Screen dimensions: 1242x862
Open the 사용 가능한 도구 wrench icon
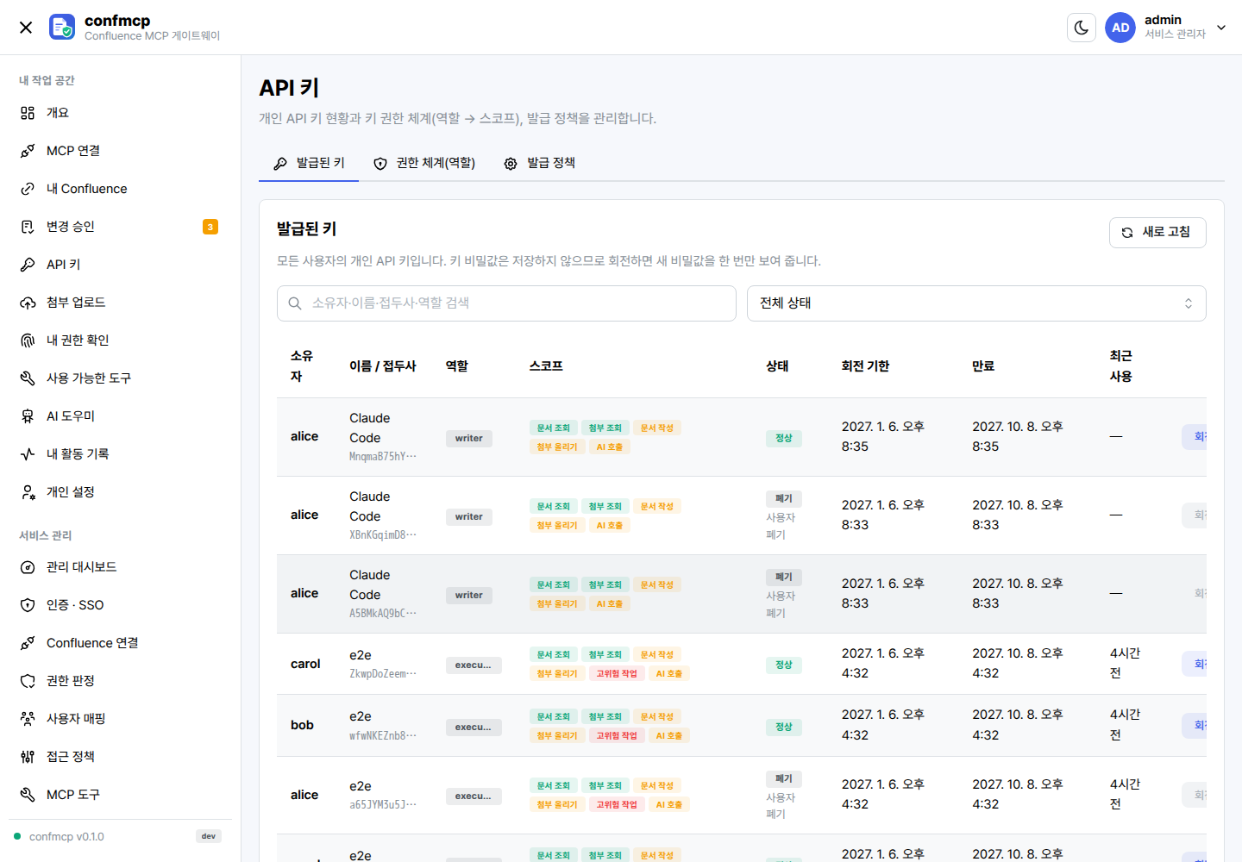pos(28,378)
